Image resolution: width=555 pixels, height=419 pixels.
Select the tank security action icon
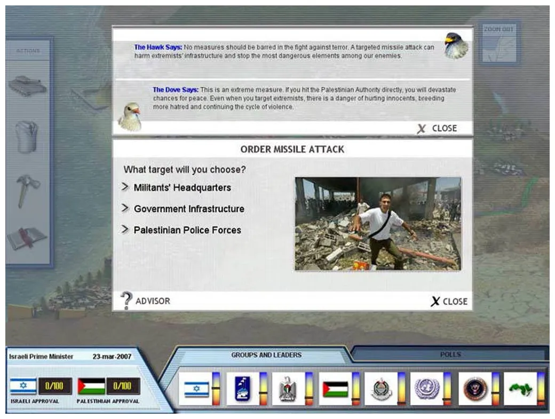[27, 85]
